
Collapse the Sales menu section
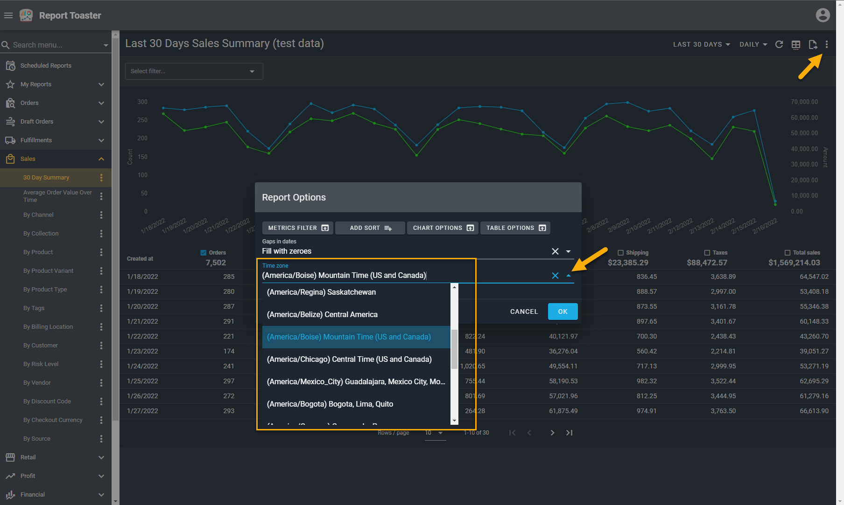(101, 159)
